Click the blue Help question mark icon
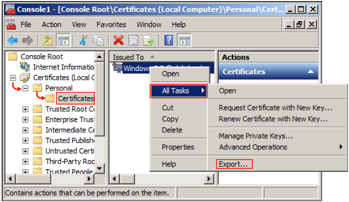The width and height of the screenshot is (349, 202). coord(169,41)
